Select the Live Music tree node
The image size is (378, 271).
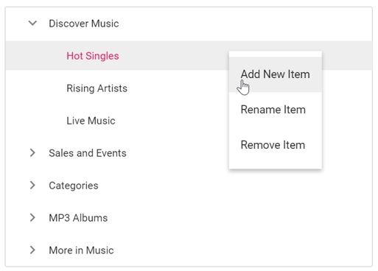pyautogui.click(x=91, y=121)
